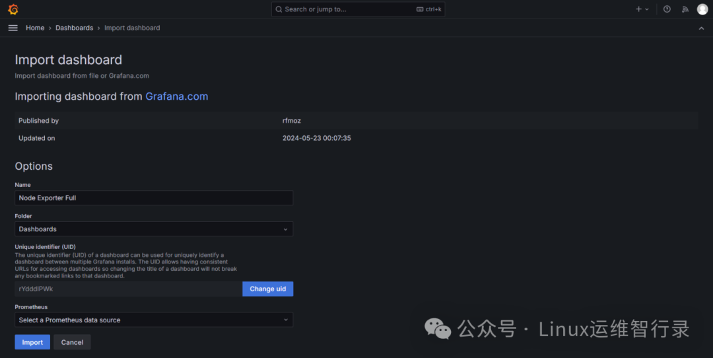The height and width of the screenshot is (358, 713).
Task: Click the Grafana logo icon
Action: (13, 9)
